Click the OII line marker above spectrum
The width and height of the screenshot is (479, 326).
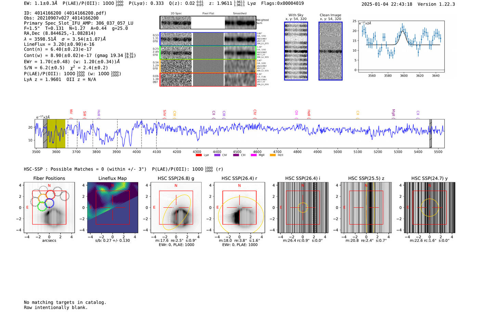[297, 115]
